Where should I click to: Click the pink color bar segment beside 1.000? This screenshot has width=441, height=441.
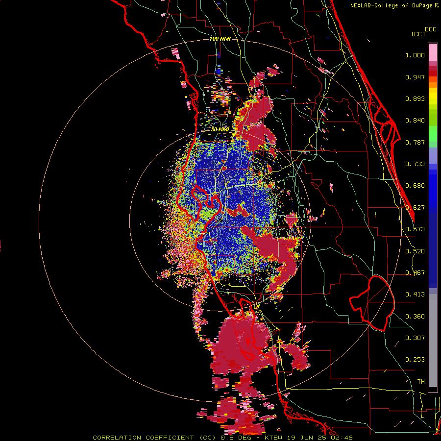pyautogui.click(x=433, y=52)
